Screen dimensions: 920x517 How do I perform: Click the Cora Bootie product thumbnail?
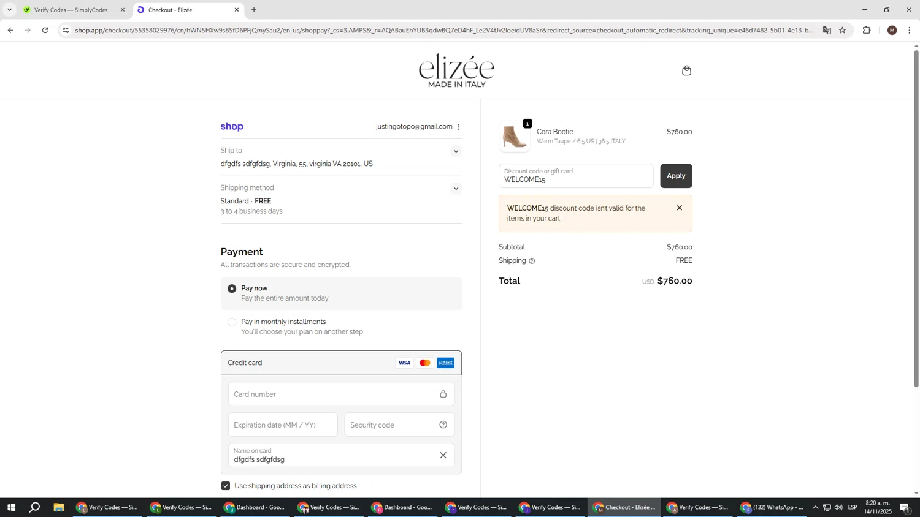point(514,137)
